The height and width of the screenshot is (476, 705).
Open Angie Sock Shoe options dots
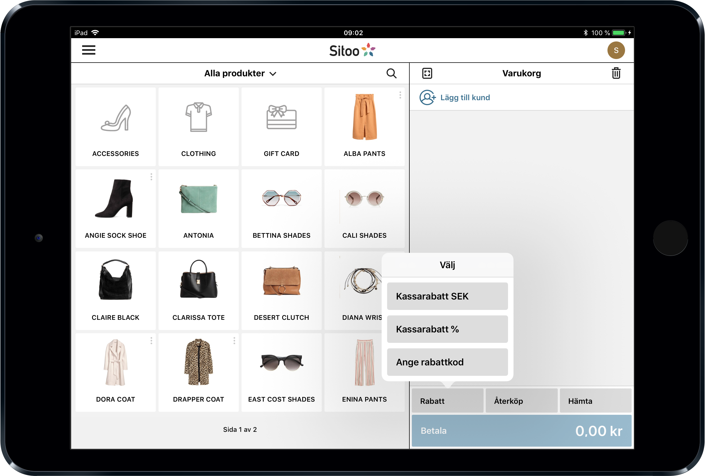tap(151, 177)
